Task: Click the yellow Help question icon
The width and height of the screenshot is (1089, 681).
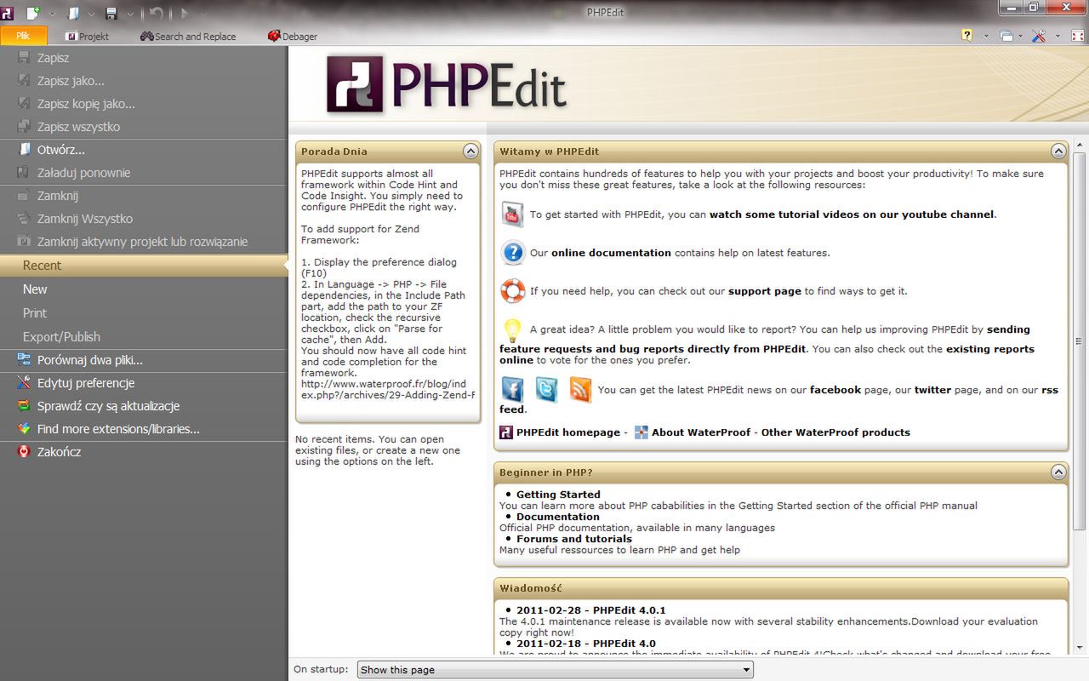Action: 966,36
